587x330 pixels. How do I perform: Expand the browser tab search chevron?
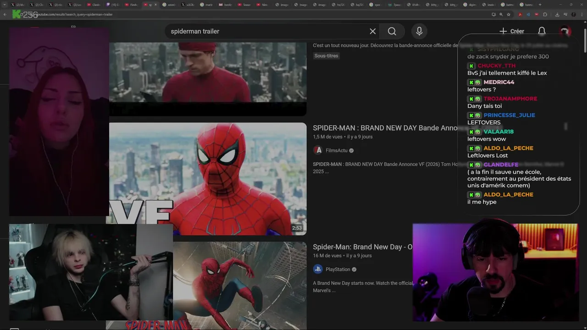pos(5,5)
